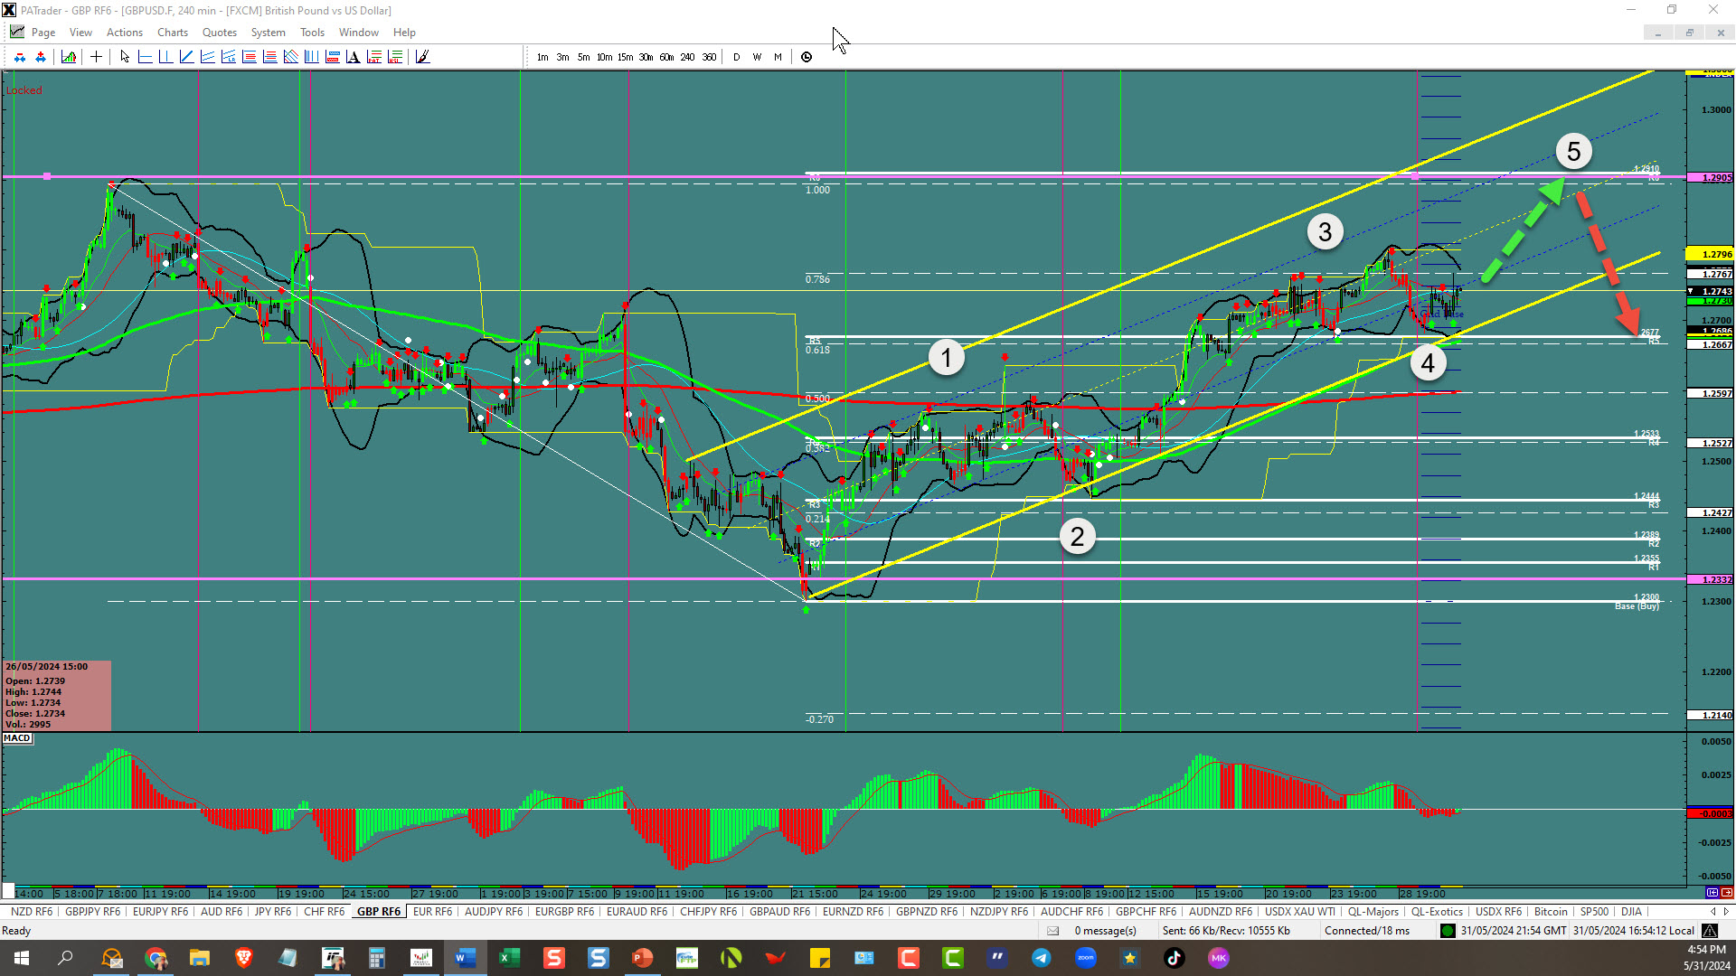Switch chart to 1m timeframe
The height and width of the screenshot is (976, 1736).
542,57
